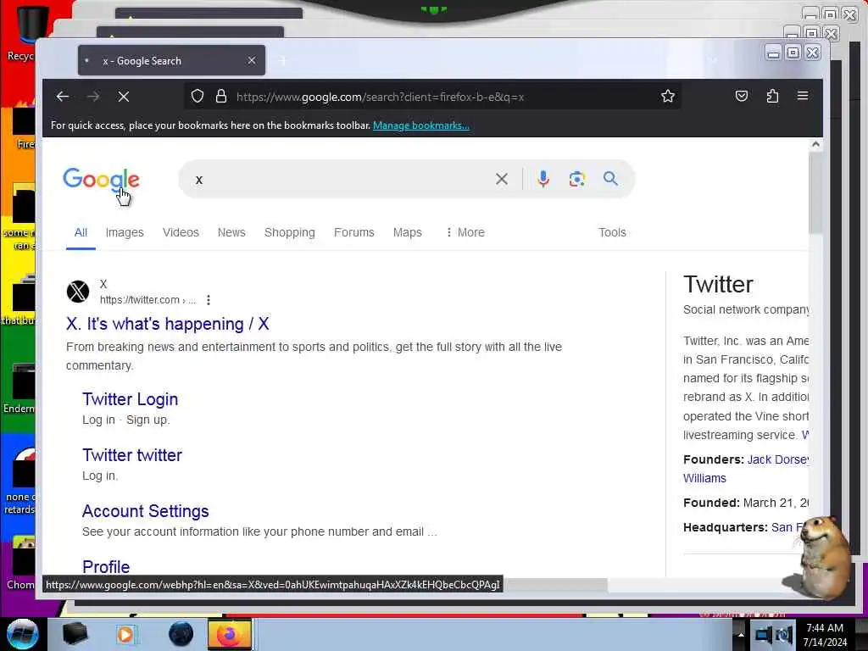
Task: Open Jack Dorsey founder link
Action: 778,459
